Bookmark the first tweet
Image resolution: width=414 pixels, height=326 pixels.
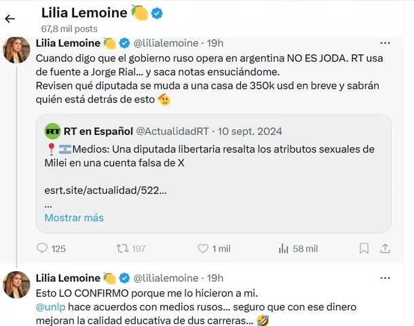click(x=364, y=249)
